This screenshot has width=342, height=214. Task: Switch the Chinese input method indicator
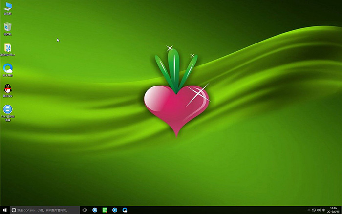pos(323,210)
